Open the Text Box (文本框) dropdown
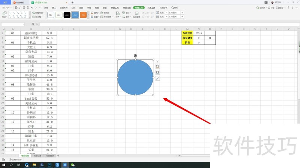The height and width of the screenshot is (168, 300). point(37,17)
